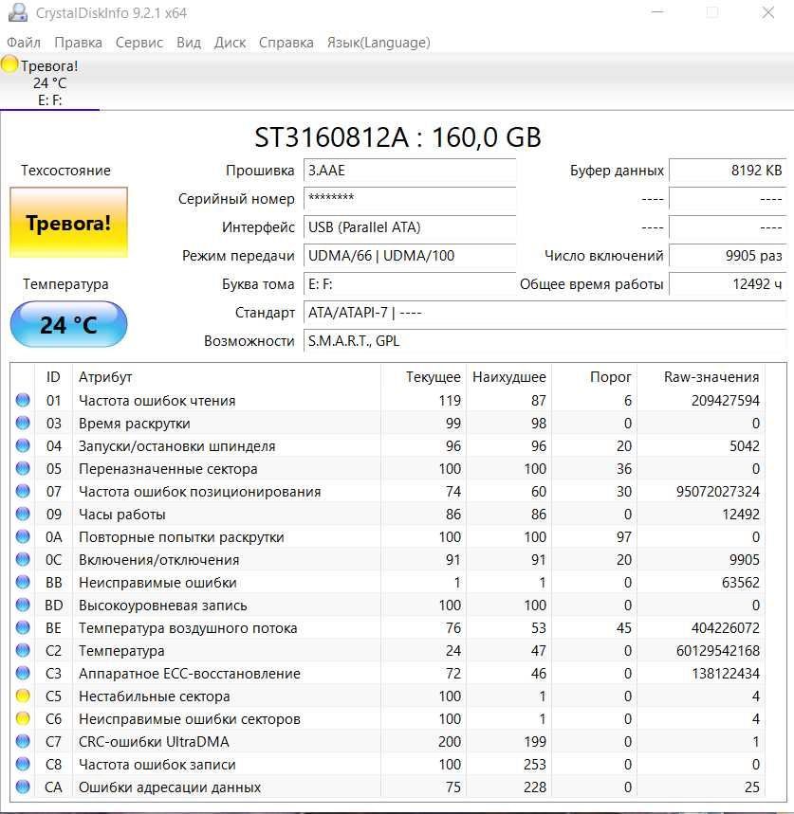Click raw value 209427594
Viewport: 794px width, 814px height.
tap(726, 400)
